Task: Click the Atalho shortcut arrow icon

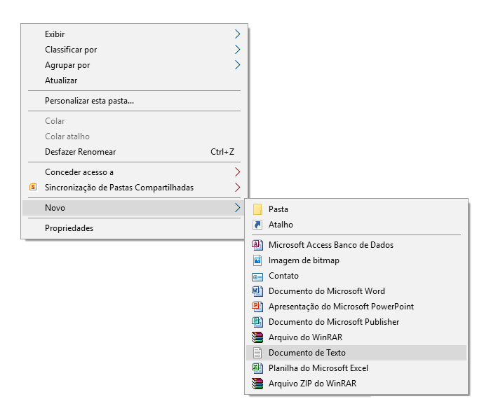Action: [257, 225]
